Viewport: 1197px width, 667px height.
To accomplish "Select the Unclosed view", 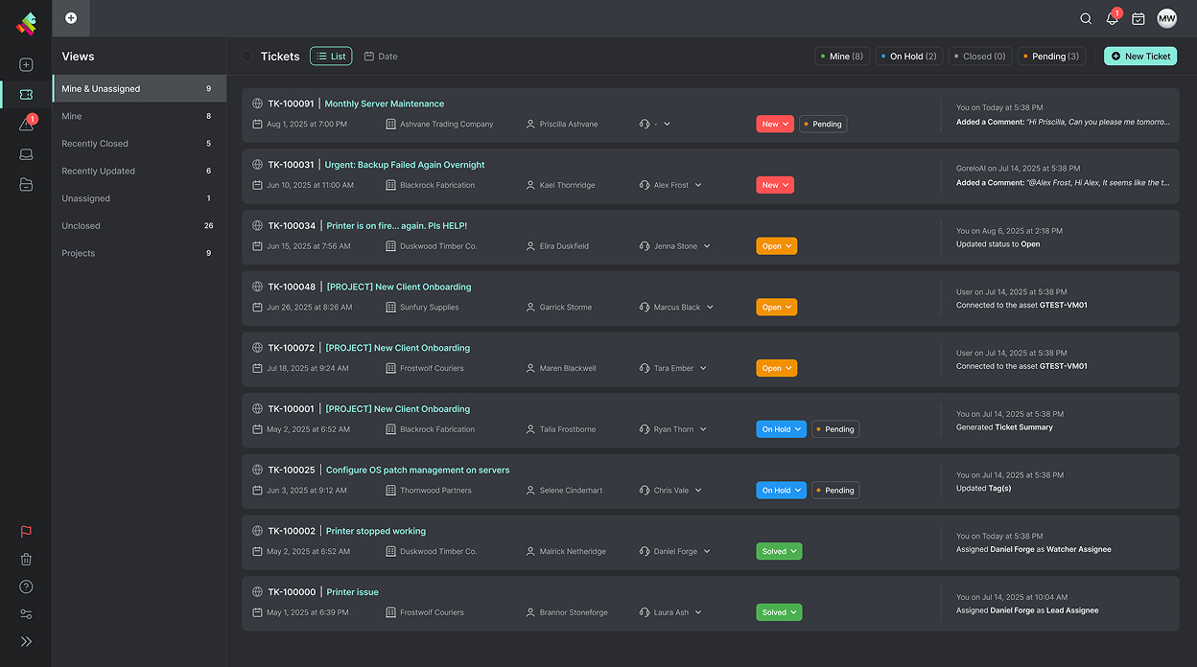I will coord(139,226).
